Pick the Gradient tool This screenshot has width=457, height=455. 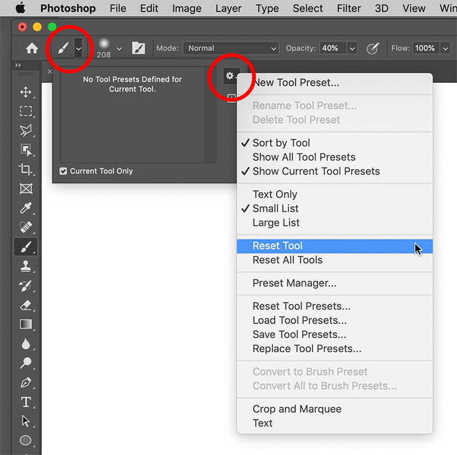tap(26, 325)
